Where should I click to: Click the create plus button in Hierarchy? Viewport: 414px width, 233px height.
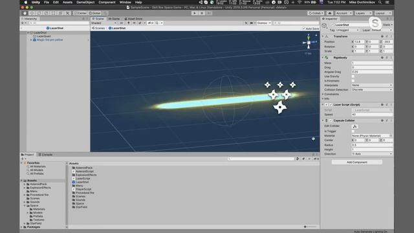22,23
